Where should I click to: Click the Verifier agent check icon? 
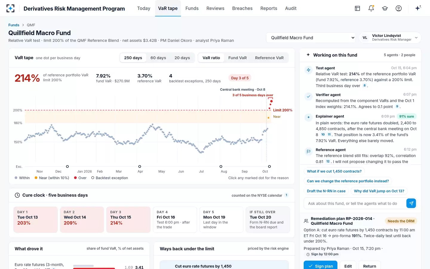(x=308, y=97)
